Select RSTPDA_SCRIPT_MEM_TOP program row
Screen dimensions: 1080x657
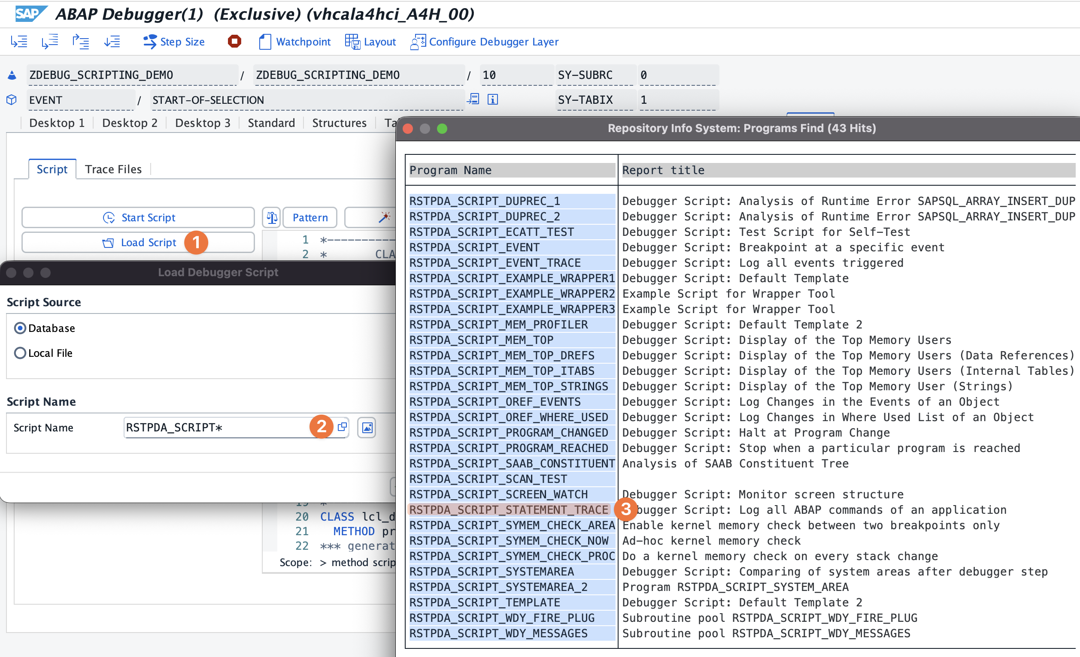512,341
